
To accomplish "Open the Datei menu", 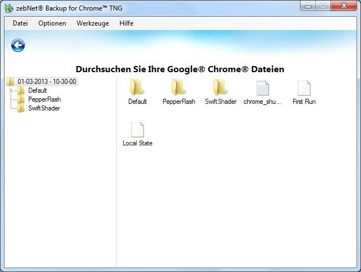I will pyautogui.click(x=20, y=23).
